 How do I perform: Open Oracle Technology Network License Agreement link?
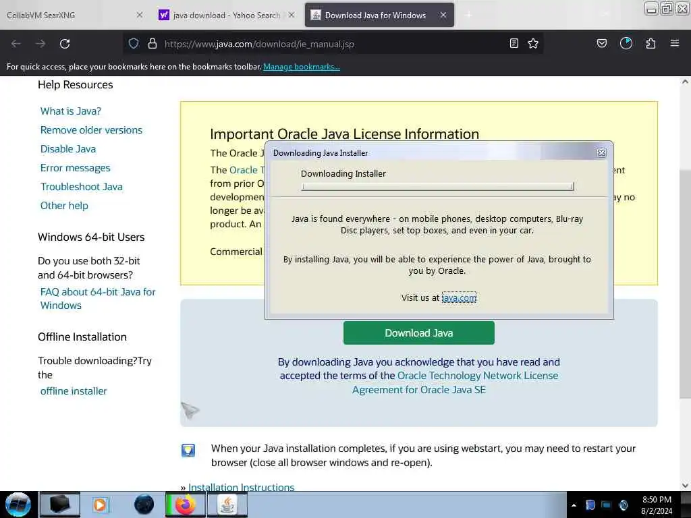(x=455, y=382)
